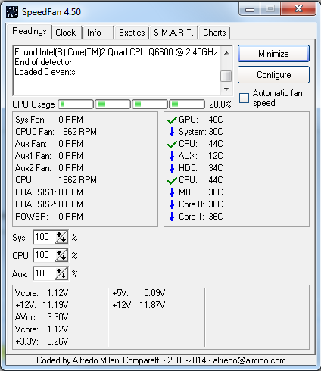Image resolution: width=321 pixels, height=371 pixels.
Task: Click the CHASSIS1 0 RPM reading
Action: coord(49,192)
